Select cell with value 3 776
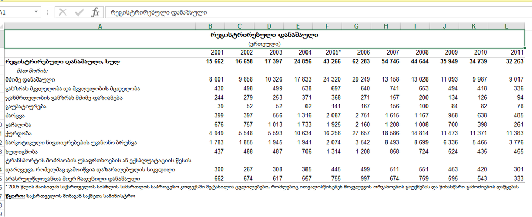This screenshot has width=532, height=217. (516, 142)
